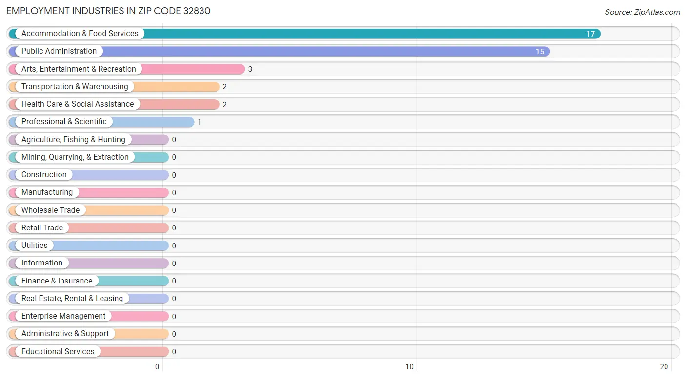Click the Retail Trade label

pyautogui.click(x=42, y=228)
